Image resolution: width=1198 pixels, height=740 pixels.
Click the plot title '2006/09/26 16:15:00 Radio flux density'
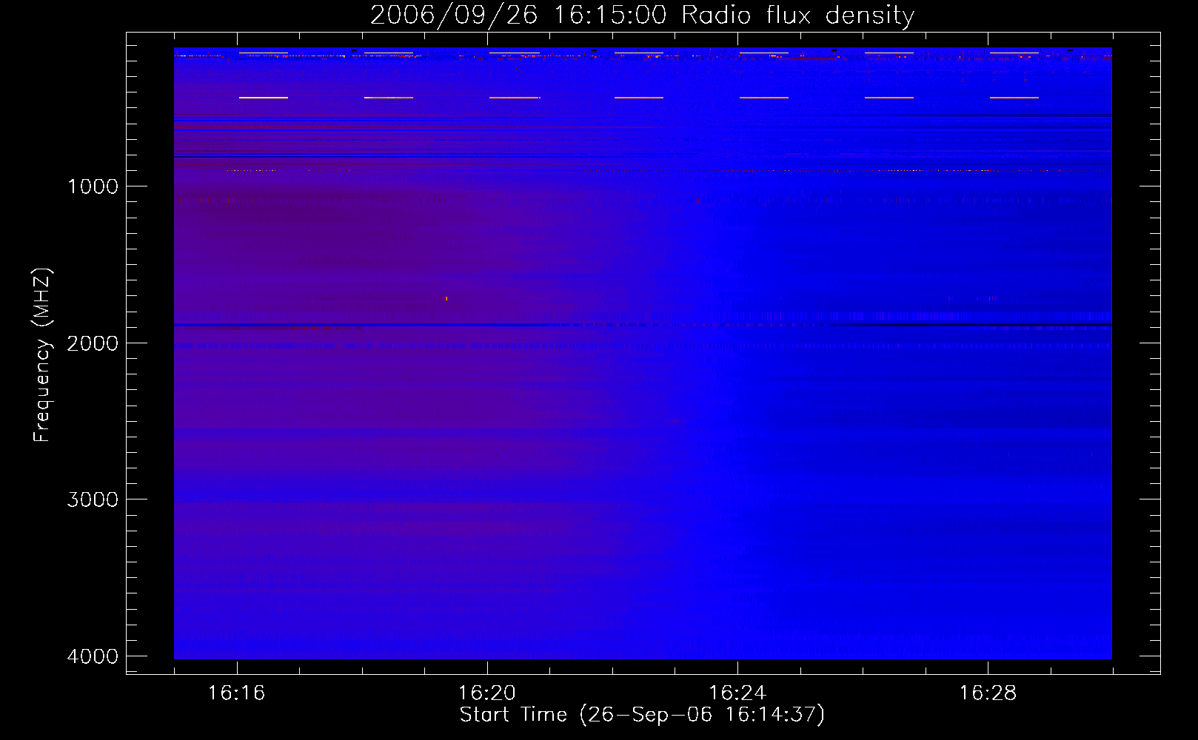pos(642,15)
